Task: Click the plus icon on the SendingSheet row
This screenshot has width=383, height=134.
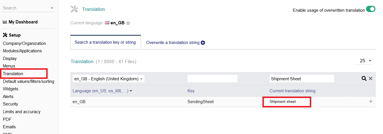Action: pyautogui.click(x=371, y=101)
